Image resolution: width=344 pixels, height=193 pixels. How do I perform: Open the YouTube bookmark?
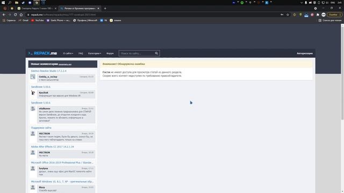37,20
